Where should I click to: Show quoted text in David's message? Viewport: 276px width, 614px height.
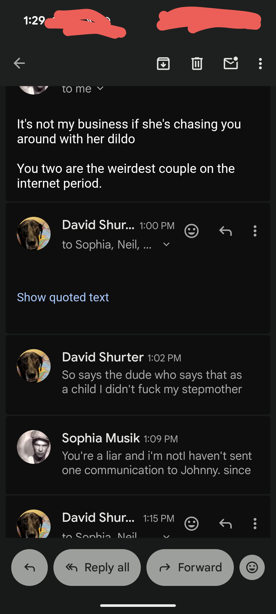click(x=63, y=297)
